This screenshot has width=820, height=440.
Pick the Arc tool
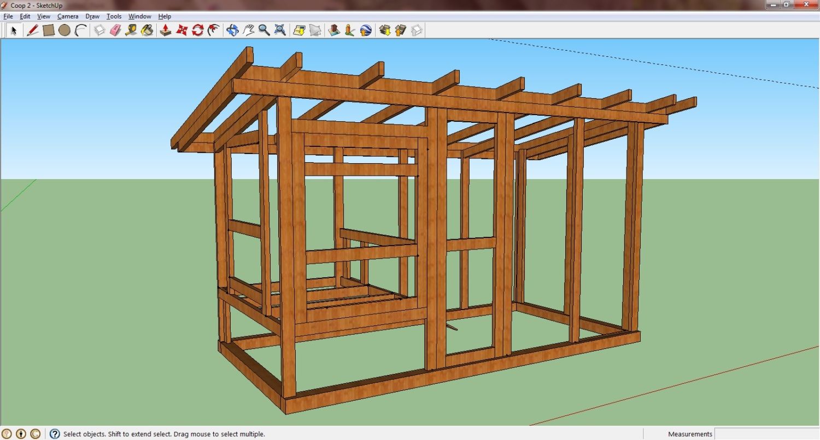81,30
